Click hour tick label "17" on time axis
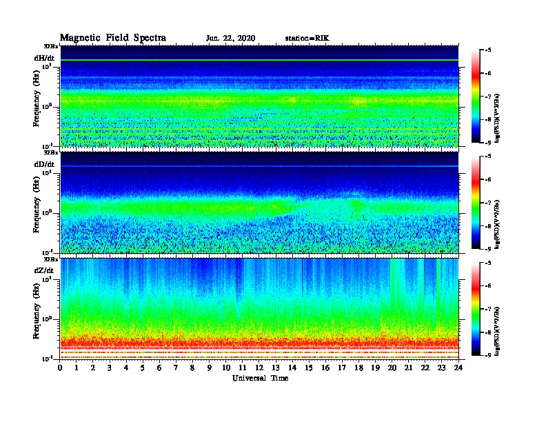The image size is (546, 422). pos(342,368)
